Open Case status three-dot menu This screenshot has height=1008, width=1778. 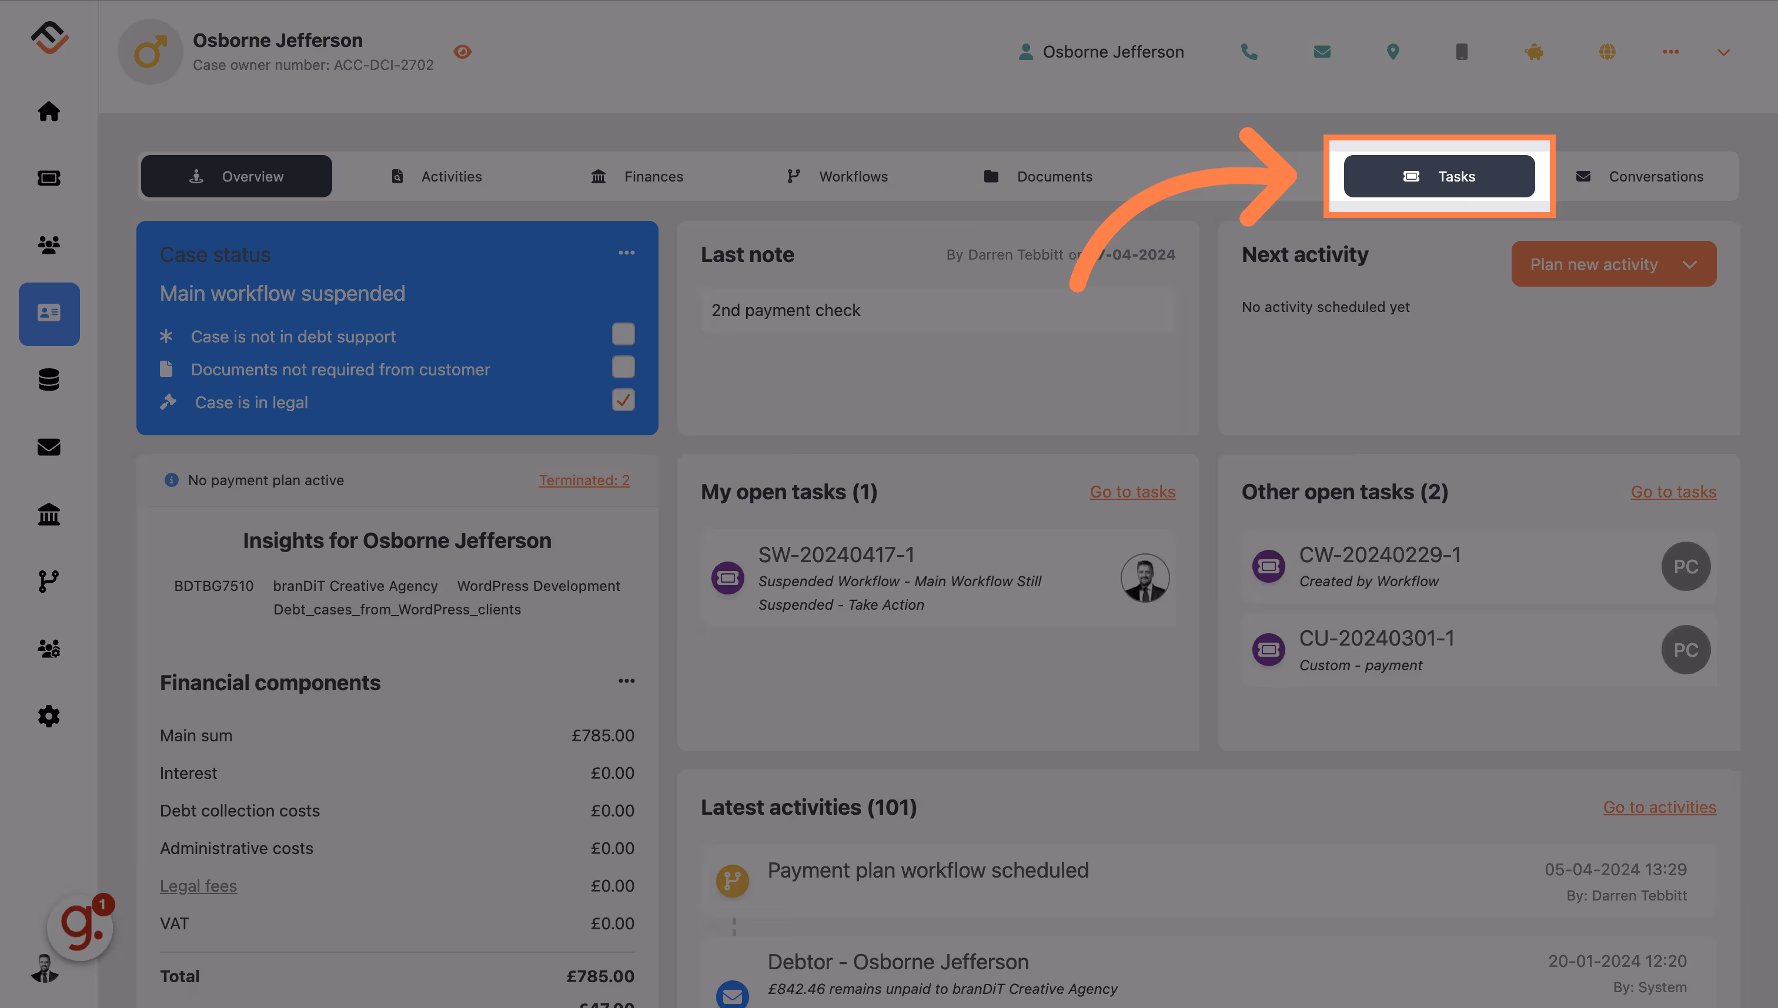pos(626,253)
